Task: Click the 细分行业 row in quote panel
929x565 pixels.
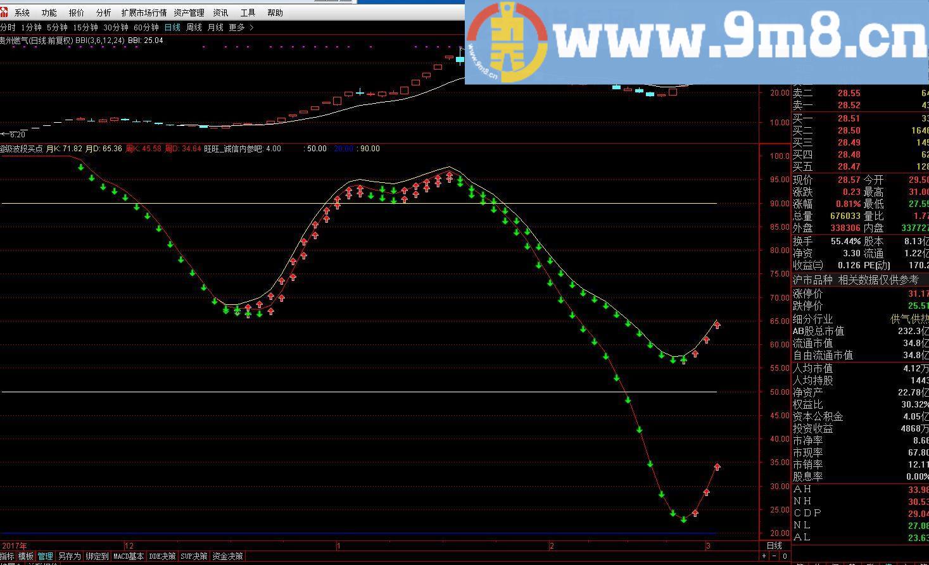Action: tap(861, 320)
